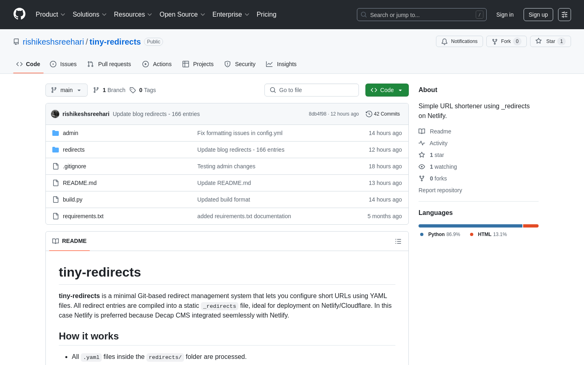Click the Sign in link
Viewport: 584px width, 365px height.
pos(505,15)
